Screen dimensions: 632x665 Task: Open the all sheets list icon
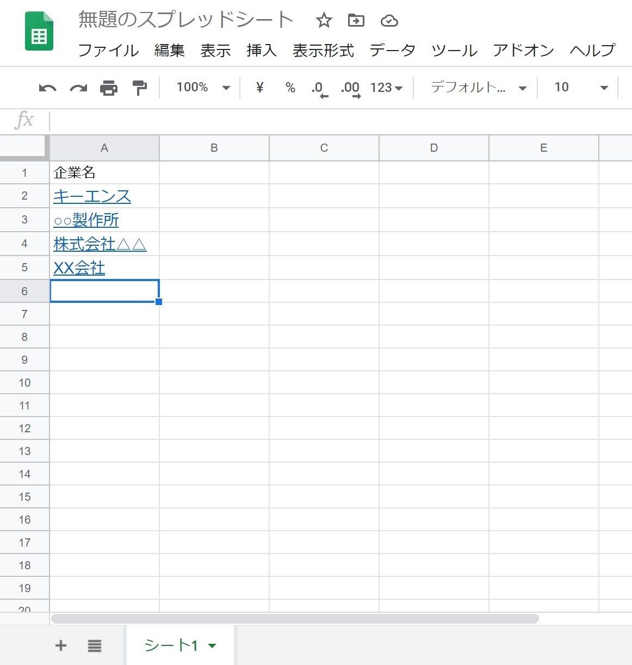click(95, 645)
